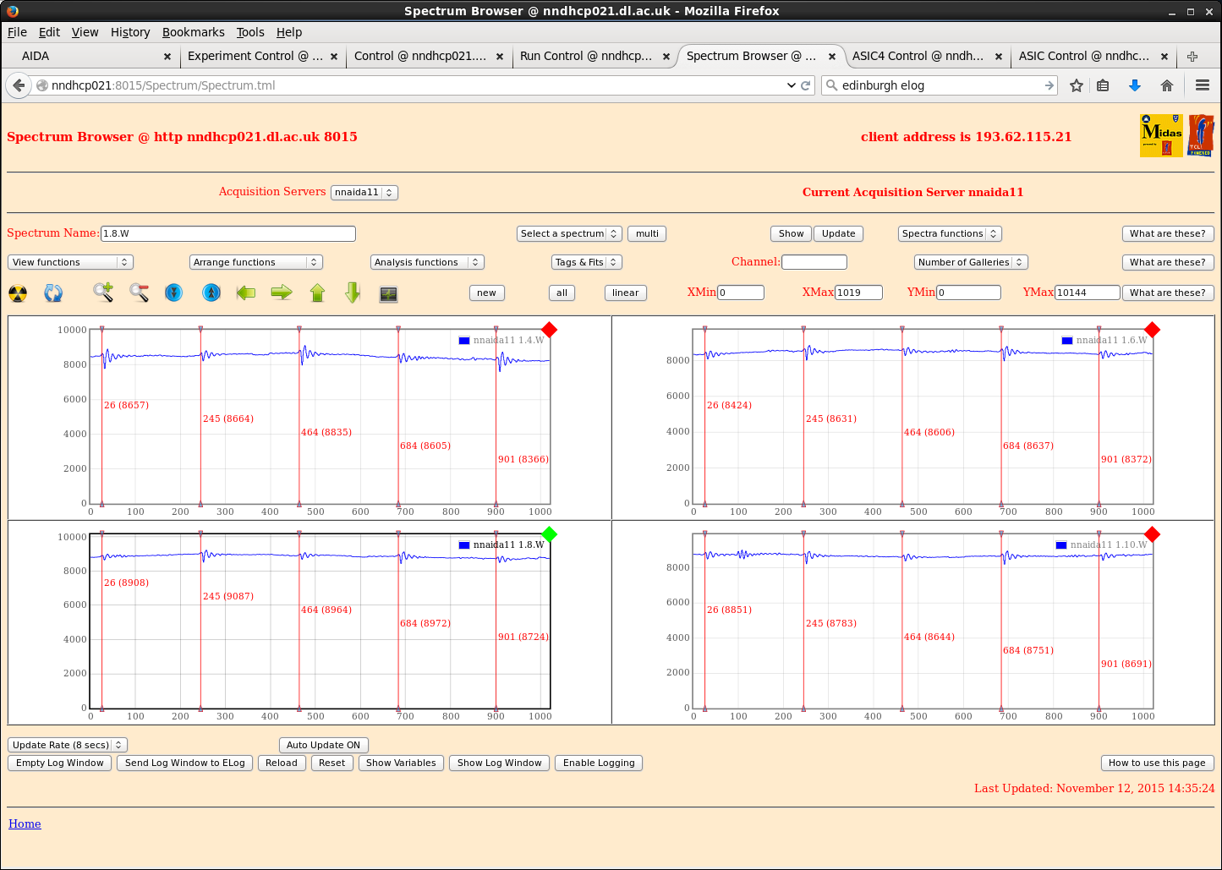This screenshot has height=870, width=1222.
Task: Click the blue double up-arrow icon
Action: tap(211, 293)
